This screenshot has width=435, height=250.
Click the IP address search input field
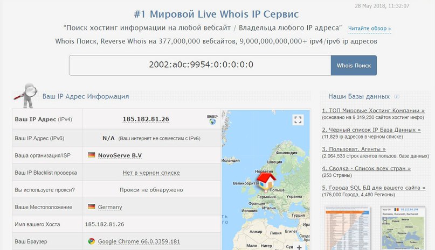199,65
